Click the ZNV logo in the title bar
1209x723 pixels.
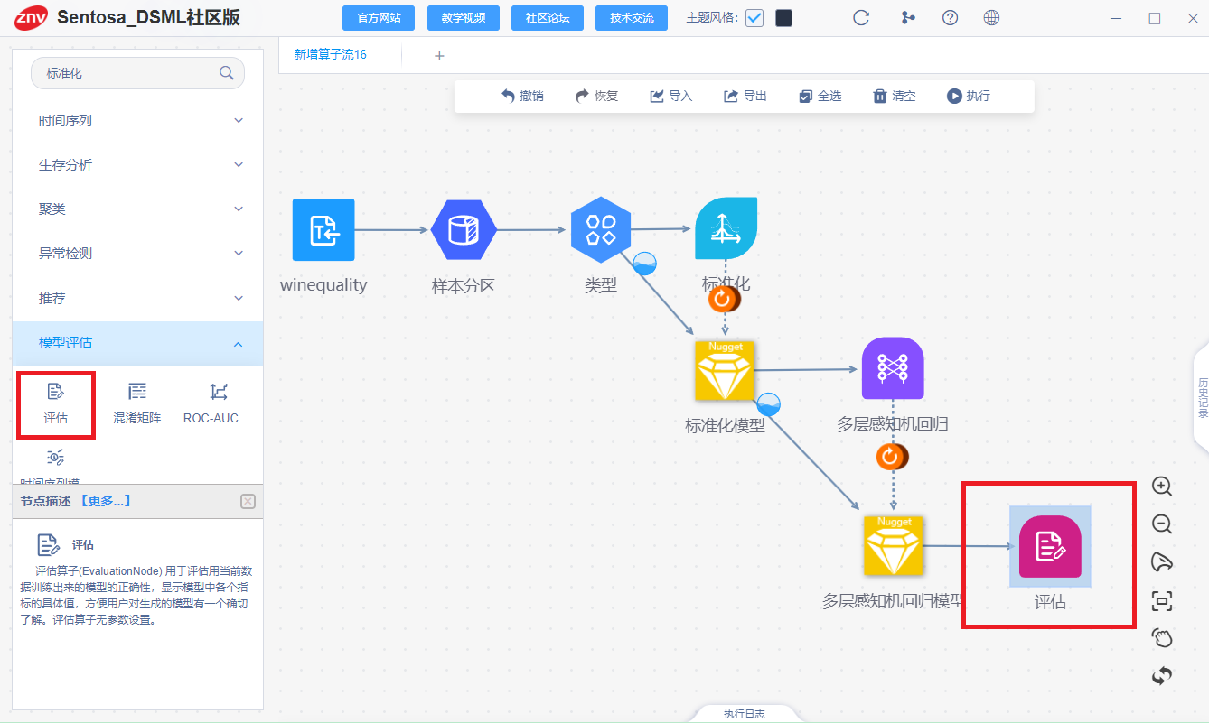point(31,17)
